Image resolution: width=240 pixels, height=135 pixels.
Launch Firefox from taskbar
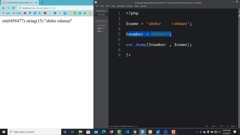pyautogui.click(x=111, y=132)
